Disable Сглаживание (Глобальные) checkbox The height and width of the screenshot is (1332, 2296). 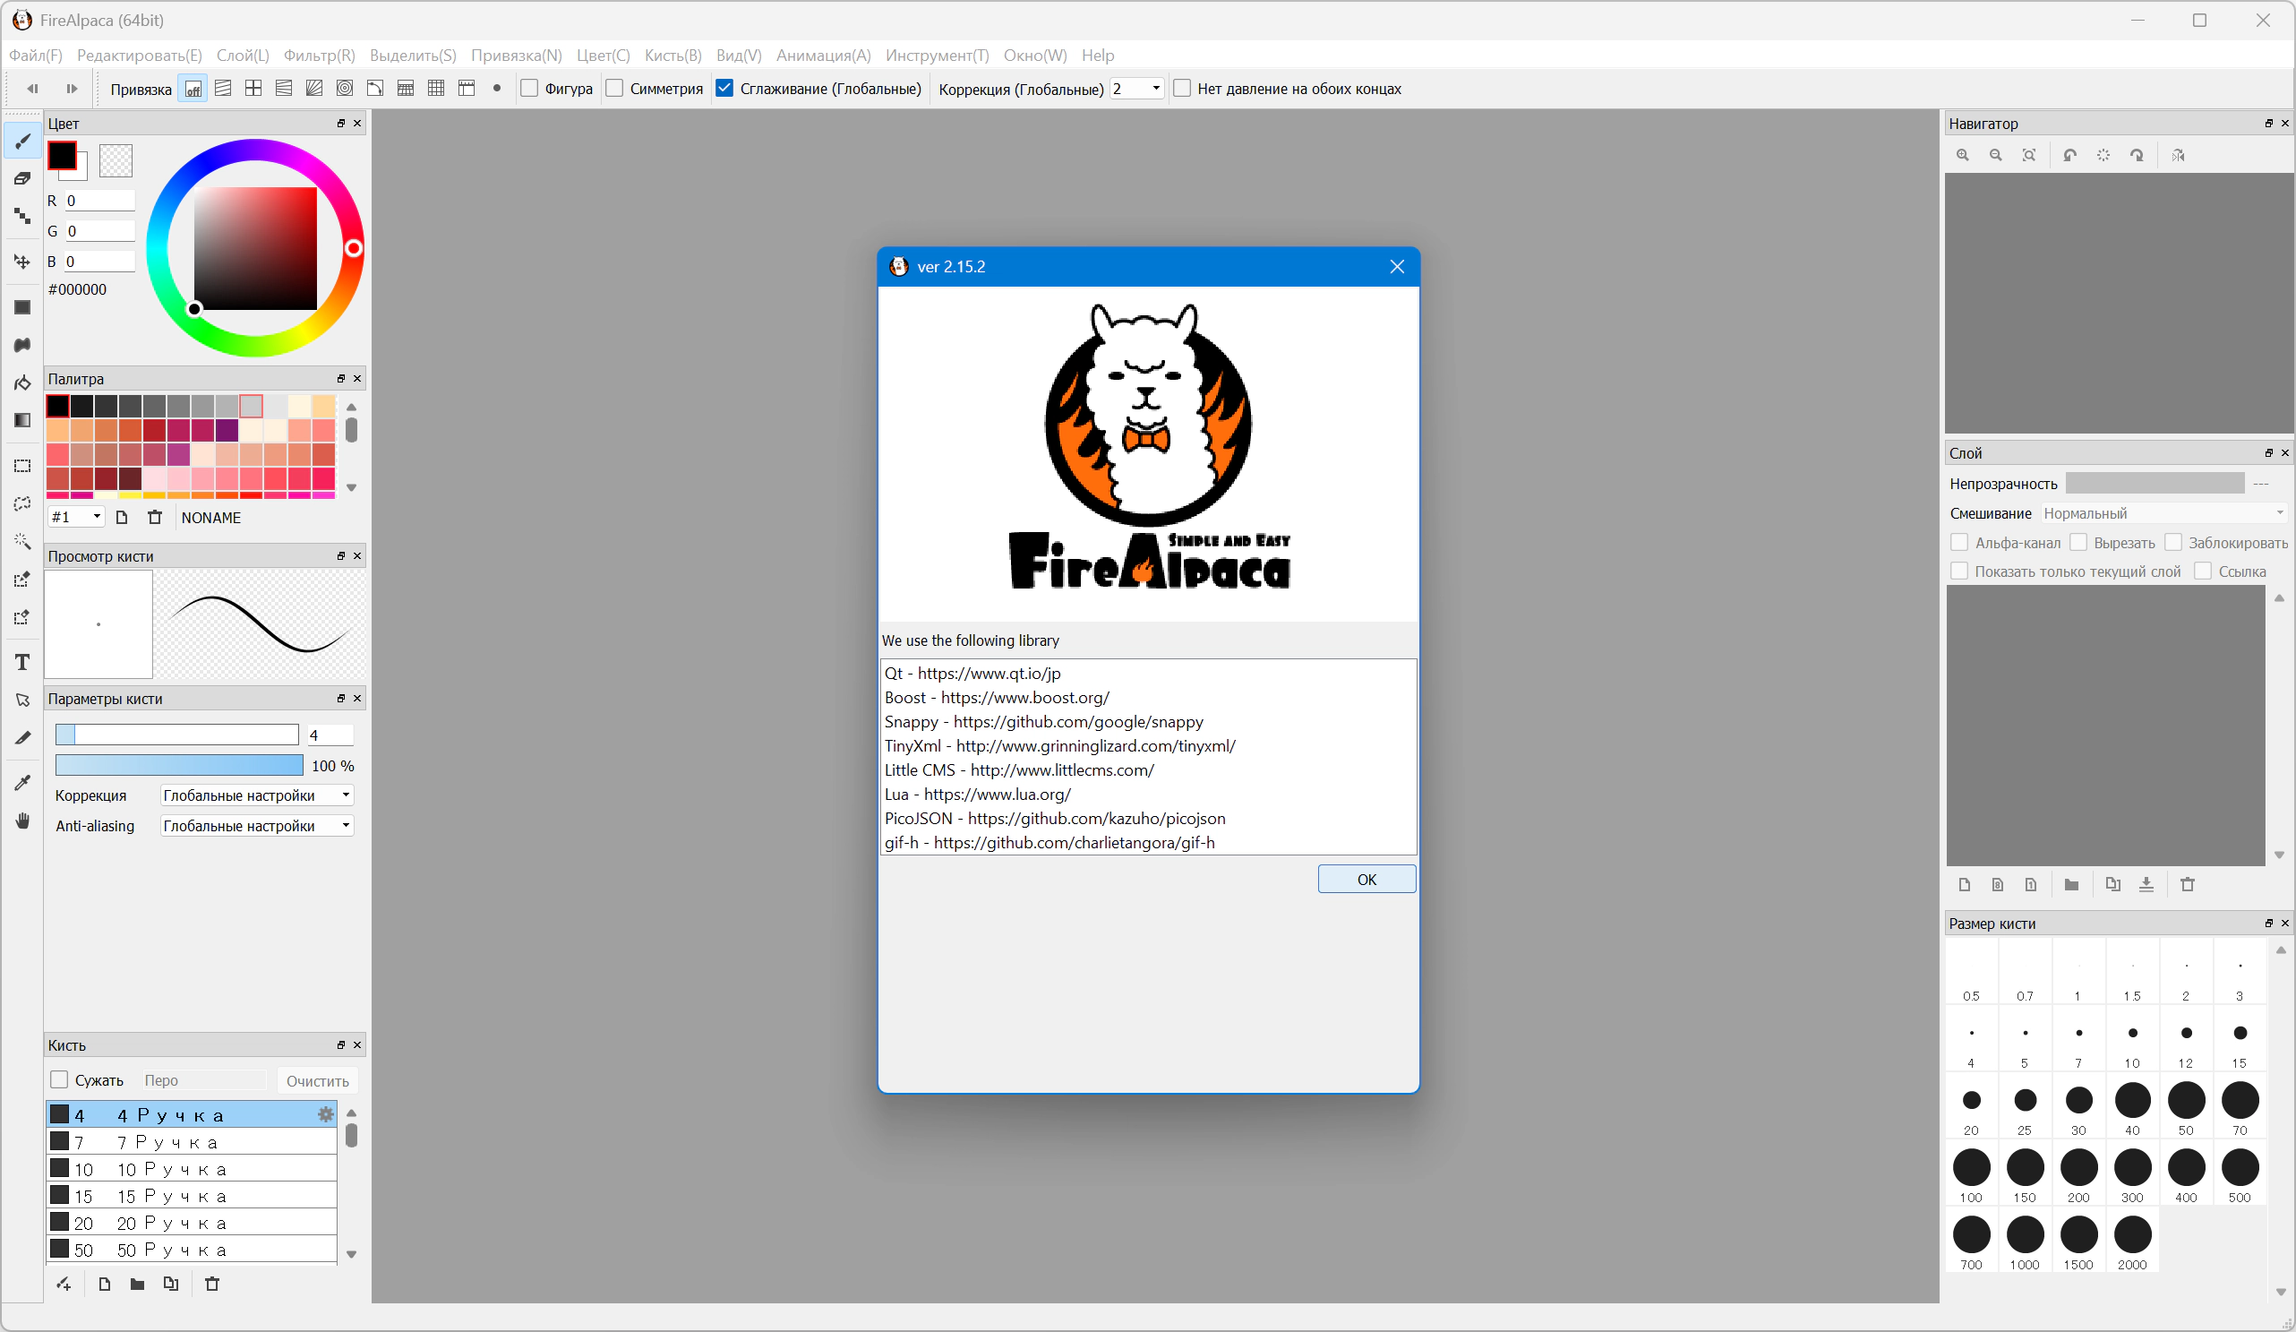[x=725, y=89]
